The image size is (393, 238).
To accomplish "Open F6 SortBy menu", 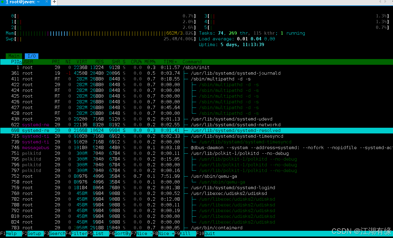I will pos(120,233).
